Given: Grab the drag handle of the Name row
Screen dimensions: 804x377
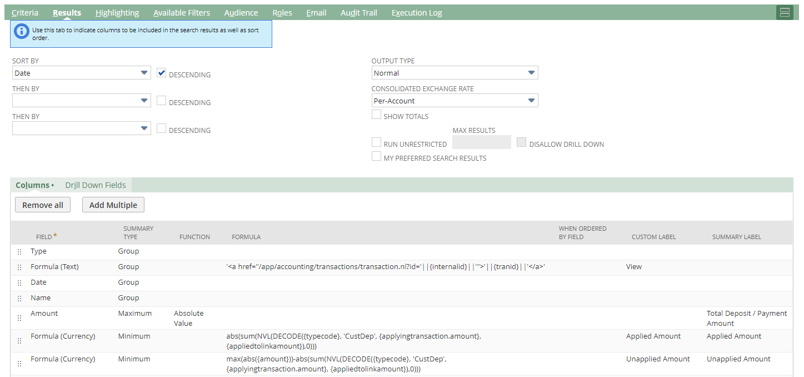Looking at the screenshot, I should 19,299.
